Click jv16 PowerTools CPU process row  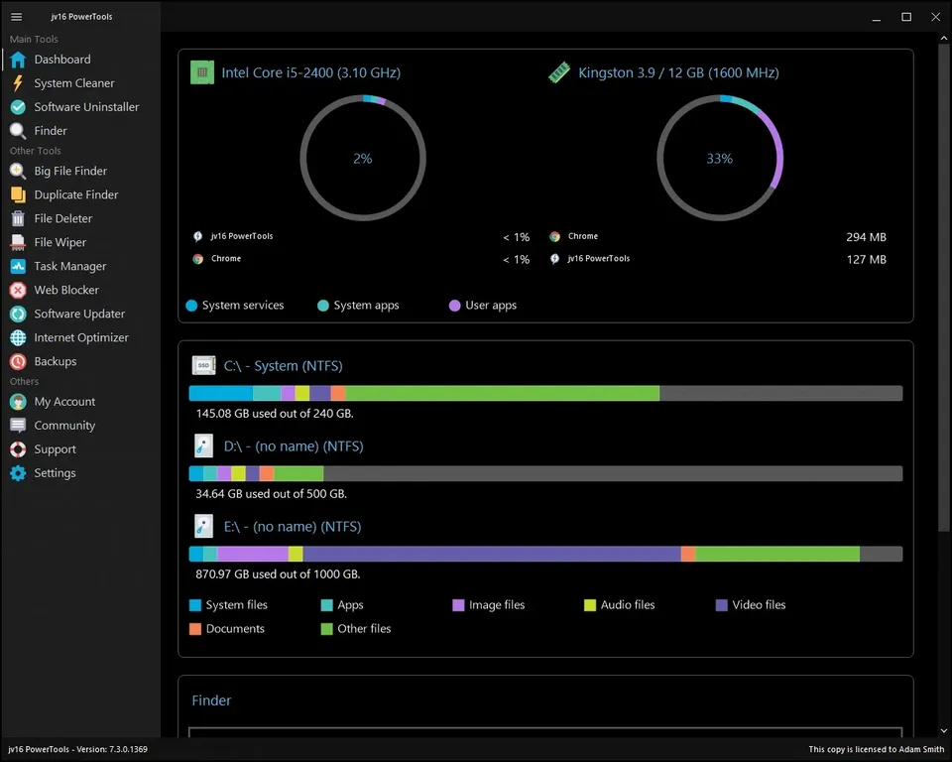[361, 236]
